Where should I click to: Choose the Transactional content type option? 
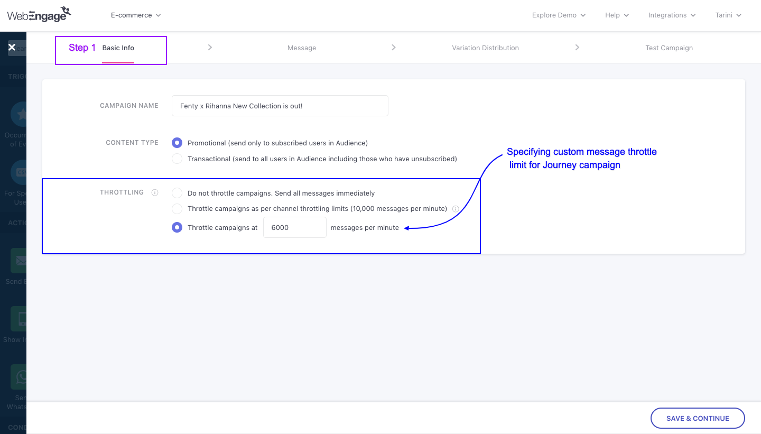click(x=177, y=159)
